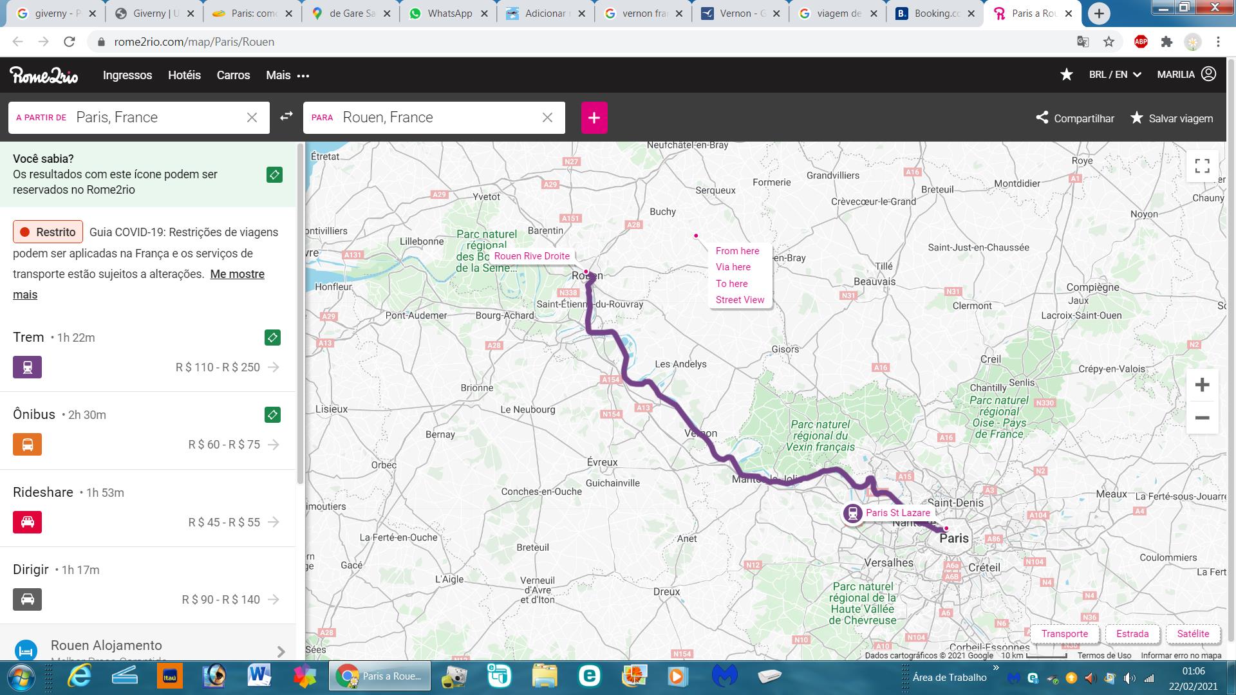Open the MARILIA account profile icon

pyautogui.click(x=1209, y=74)
